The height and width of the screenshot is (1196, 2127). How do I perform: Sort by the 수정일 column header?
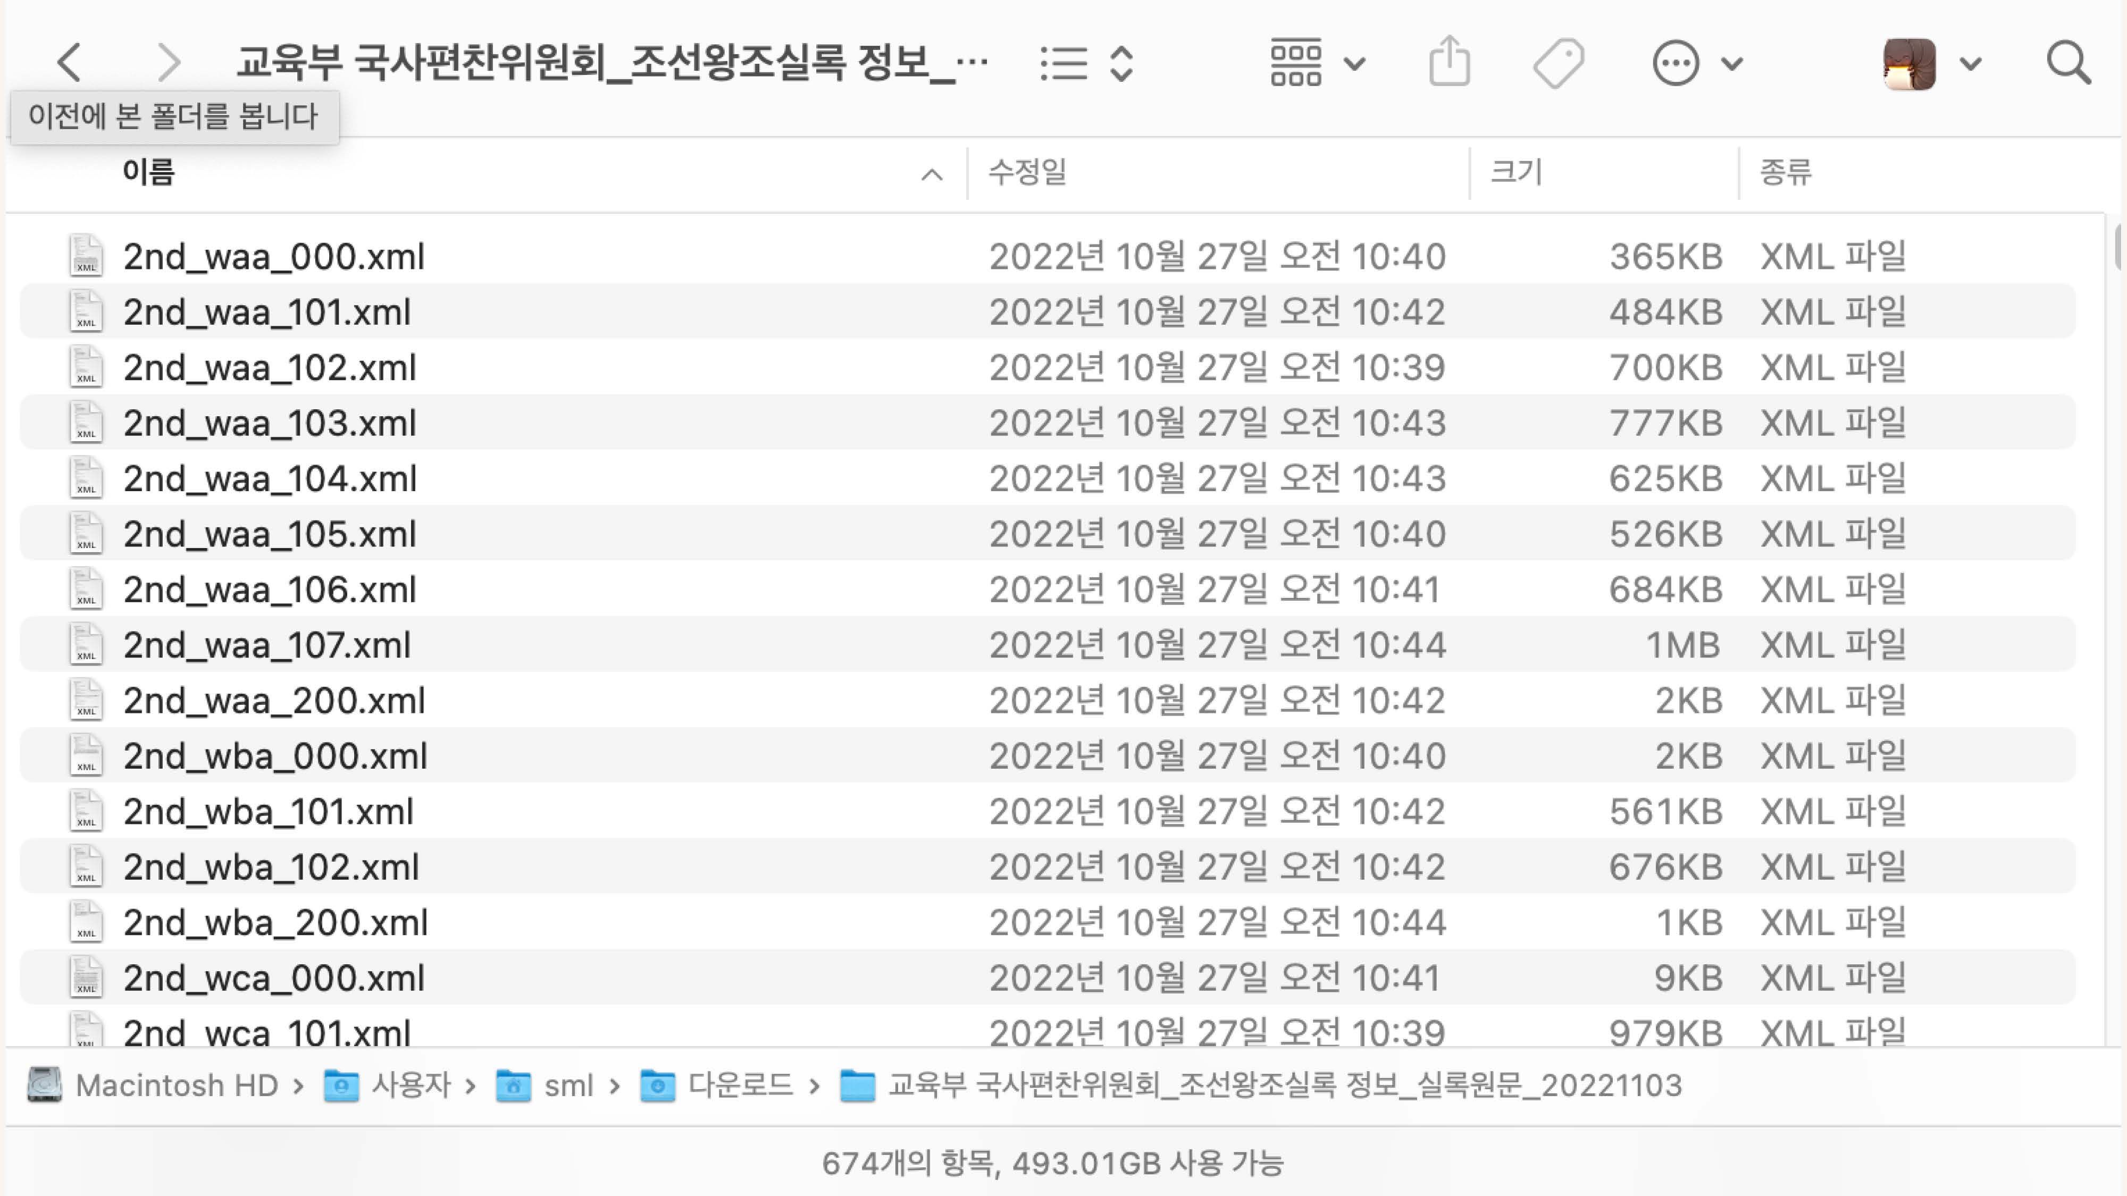pos(1027,173)
